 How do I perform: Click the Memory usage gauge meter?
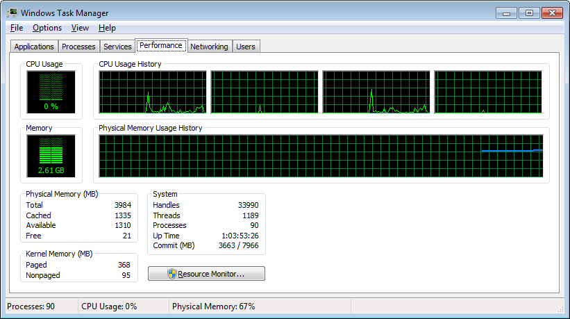tap(51, 156)
